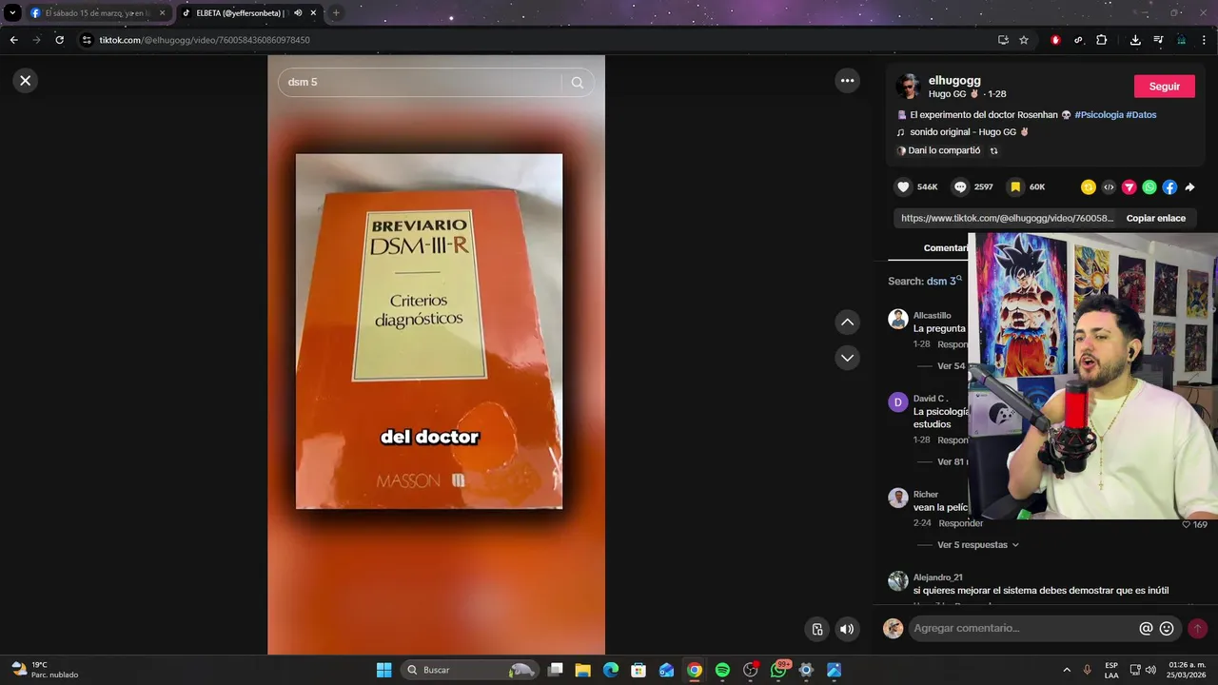
Task: Click the @ mention icon in comment box
Action: (1146, 629)
